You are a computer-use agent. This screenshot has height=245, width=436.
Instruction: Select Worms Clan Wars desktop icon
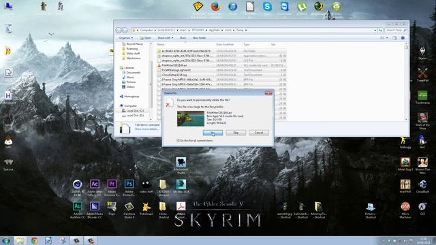[x=422, y=162]
